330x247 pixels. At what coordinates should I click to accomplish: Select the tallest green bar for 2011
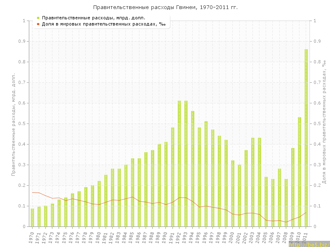(x=306, y=138)
